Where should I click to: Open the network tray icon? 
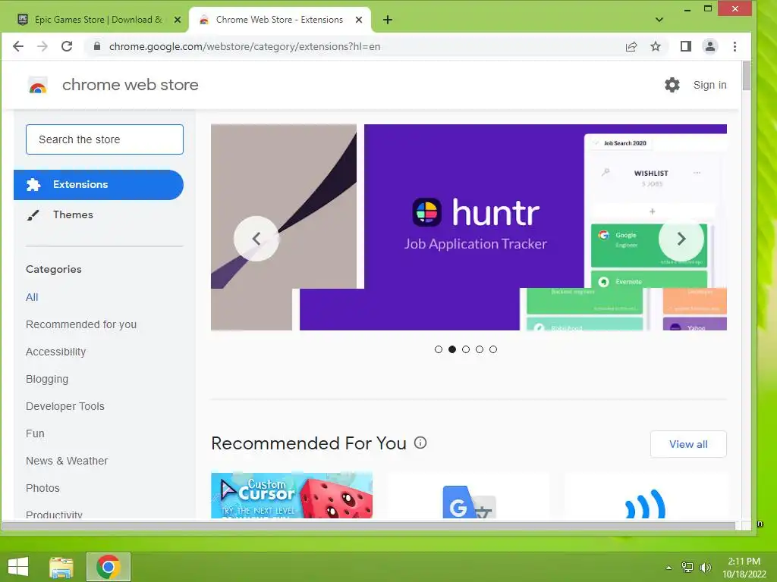coord(687,568)
